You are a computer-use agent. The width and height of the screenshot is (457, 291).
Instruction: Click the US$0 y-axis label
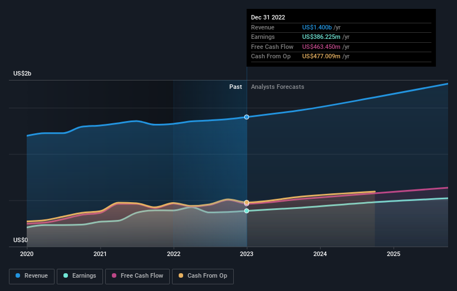(21, 240)
